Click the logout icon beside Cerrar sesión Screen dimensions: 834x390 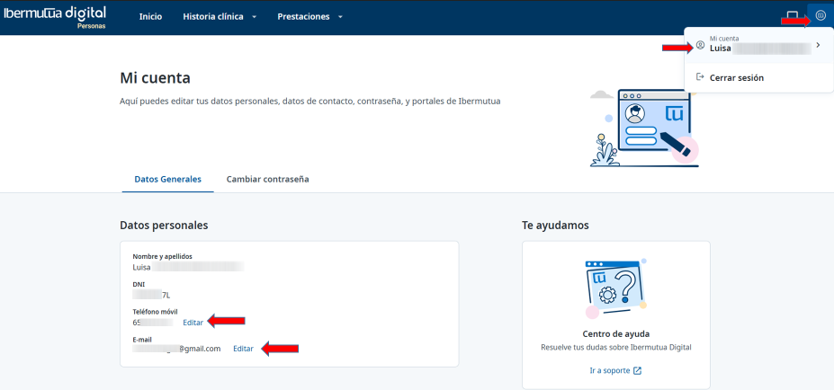700,77
